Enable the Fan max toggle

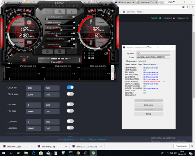[x=70, y=111]
